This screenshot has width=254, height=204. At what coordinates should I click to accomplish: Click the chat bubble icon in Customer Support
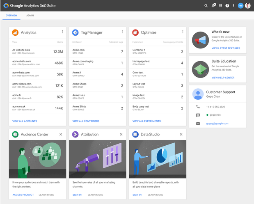pyautogui.click(x=198, y=115)
